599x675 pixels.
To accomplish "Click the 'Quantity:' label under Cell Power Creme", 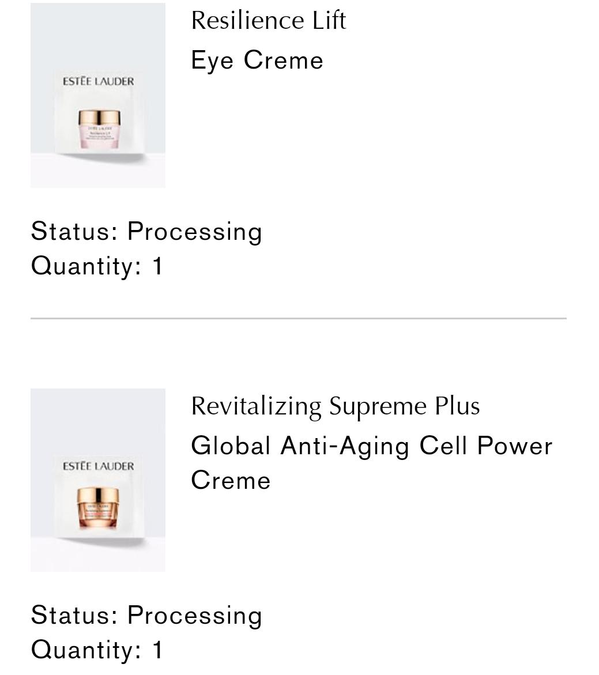I will click(86, 650).
